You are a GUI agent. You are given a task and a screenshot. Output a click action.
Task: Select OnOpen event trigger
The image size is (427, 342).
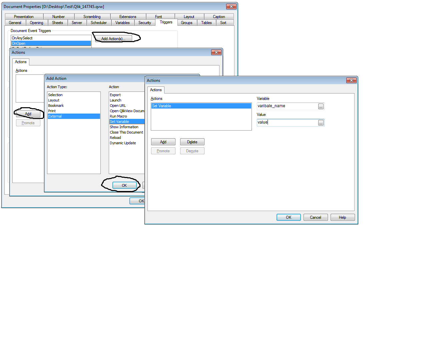tap(51, 43)
